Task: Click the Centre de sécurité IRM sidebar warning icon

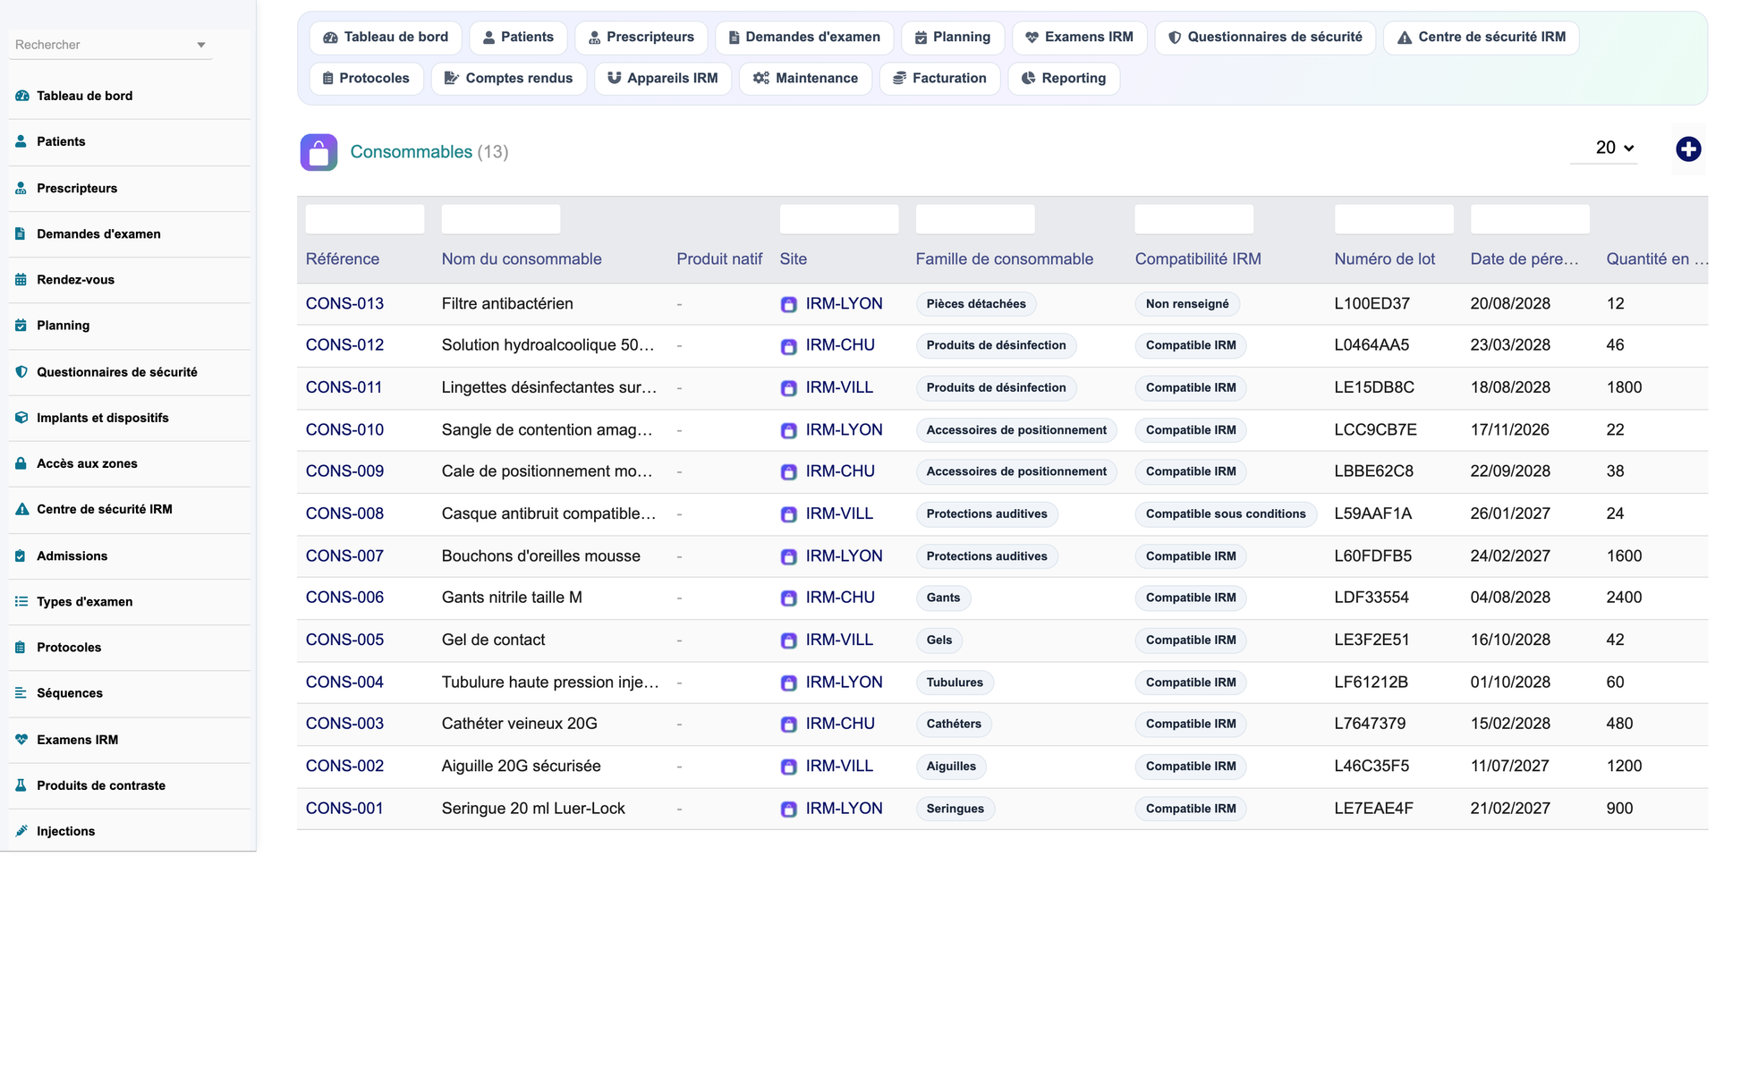Action: point(21,509)
